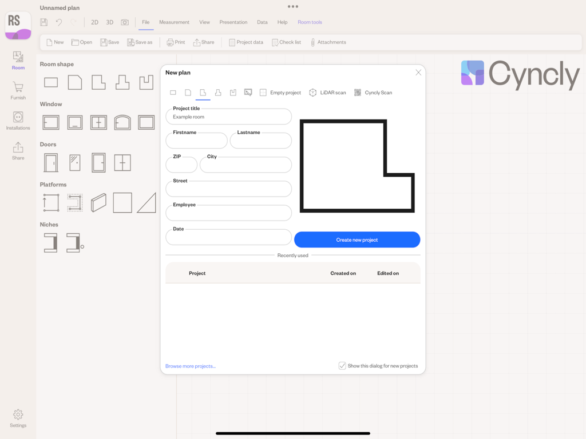Choose LiDAR scan in the New plan dialog
Image resolution: width=586 pixels, height=439 pixels.
click(x=327, y=92)
